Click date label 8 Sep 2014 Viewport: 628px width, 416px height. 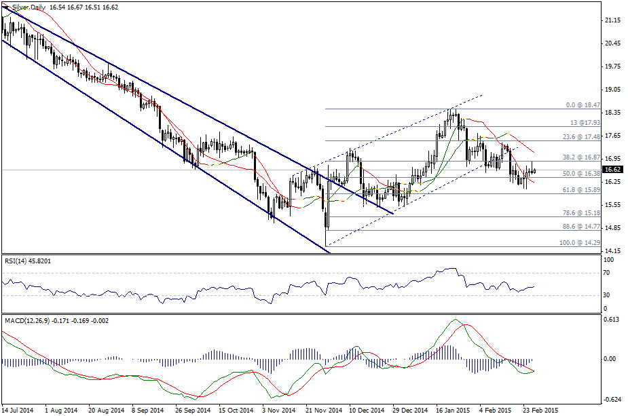[148, 411]
